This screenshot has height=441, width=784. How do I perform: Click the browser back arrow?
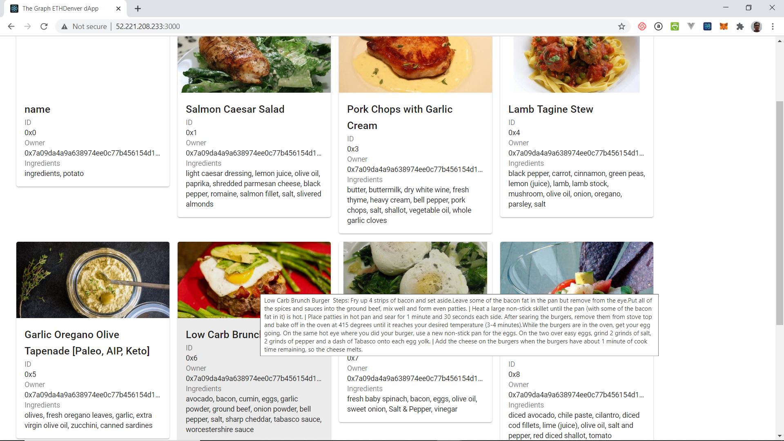(x=11, y=27)
